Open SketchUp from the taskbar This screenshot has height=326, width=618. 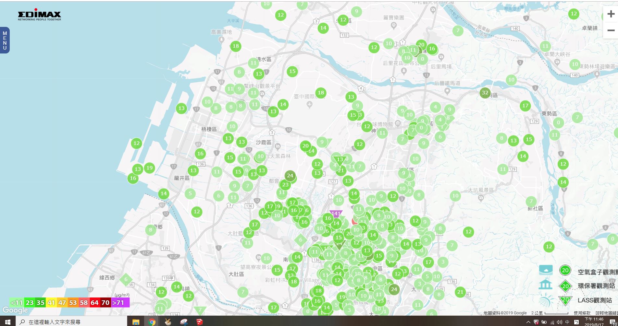point(199,322)
